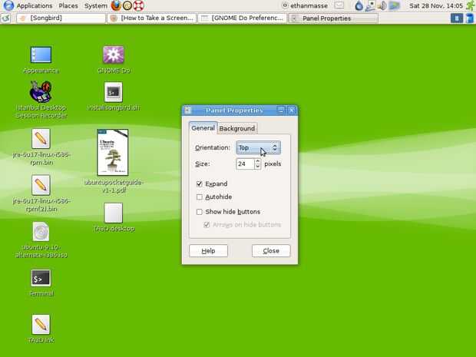This screenshot has width=476, height=357.
Task: Toggle the Expand checkbox
Action: coord(199,184)
